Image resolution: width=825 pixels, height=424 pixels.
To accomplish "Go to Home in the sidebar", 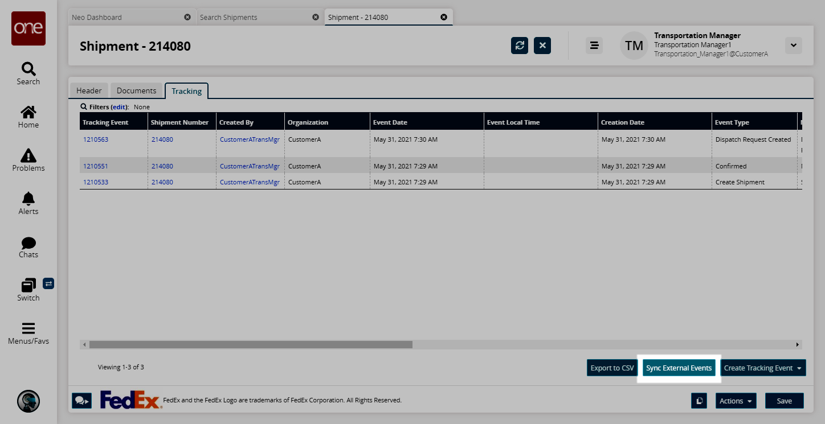I will [x=28, y=117].
